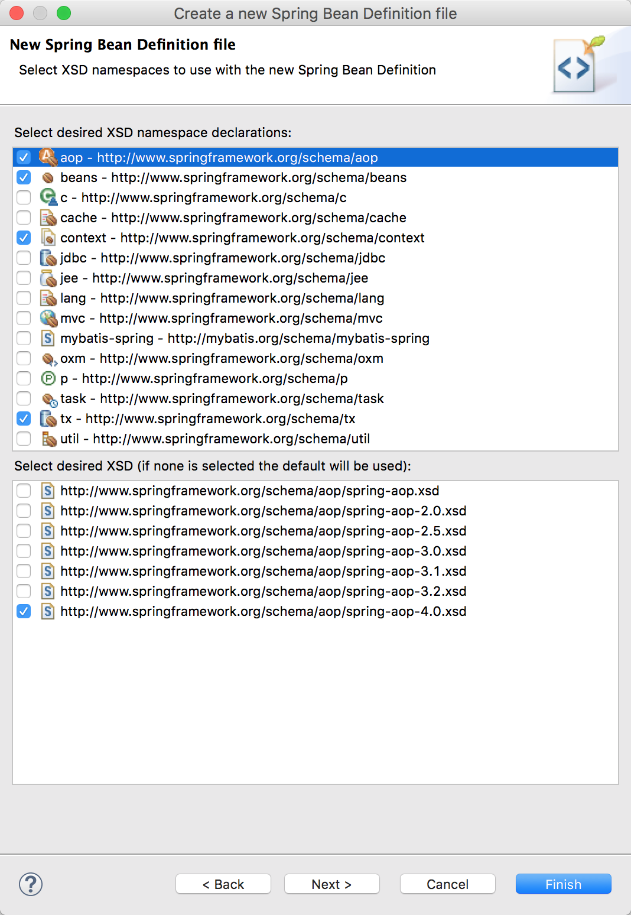Click the spring-aop-4.0.xsd file icon
The image size is (631, 915).
point(48,611)
